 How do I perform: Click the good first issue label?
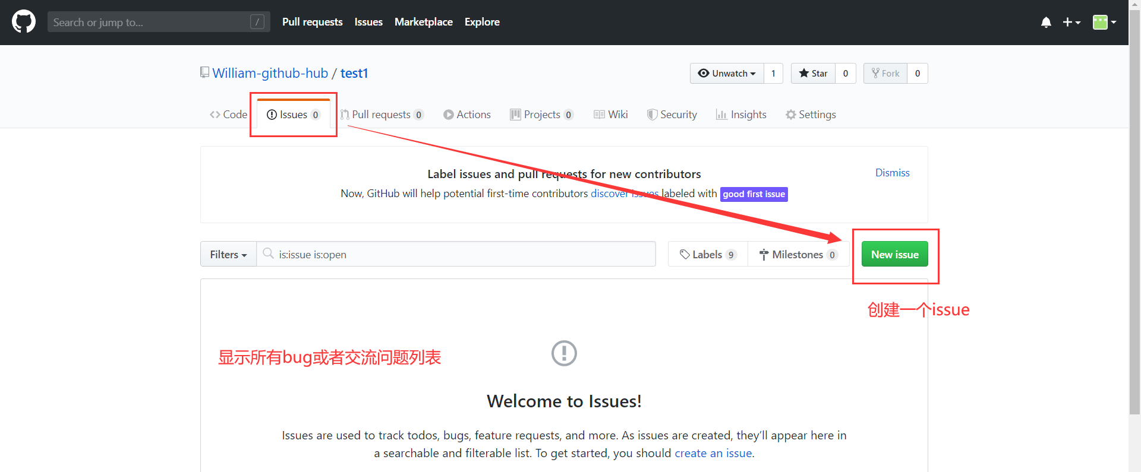pyautogui.click(x=754, y=194)
